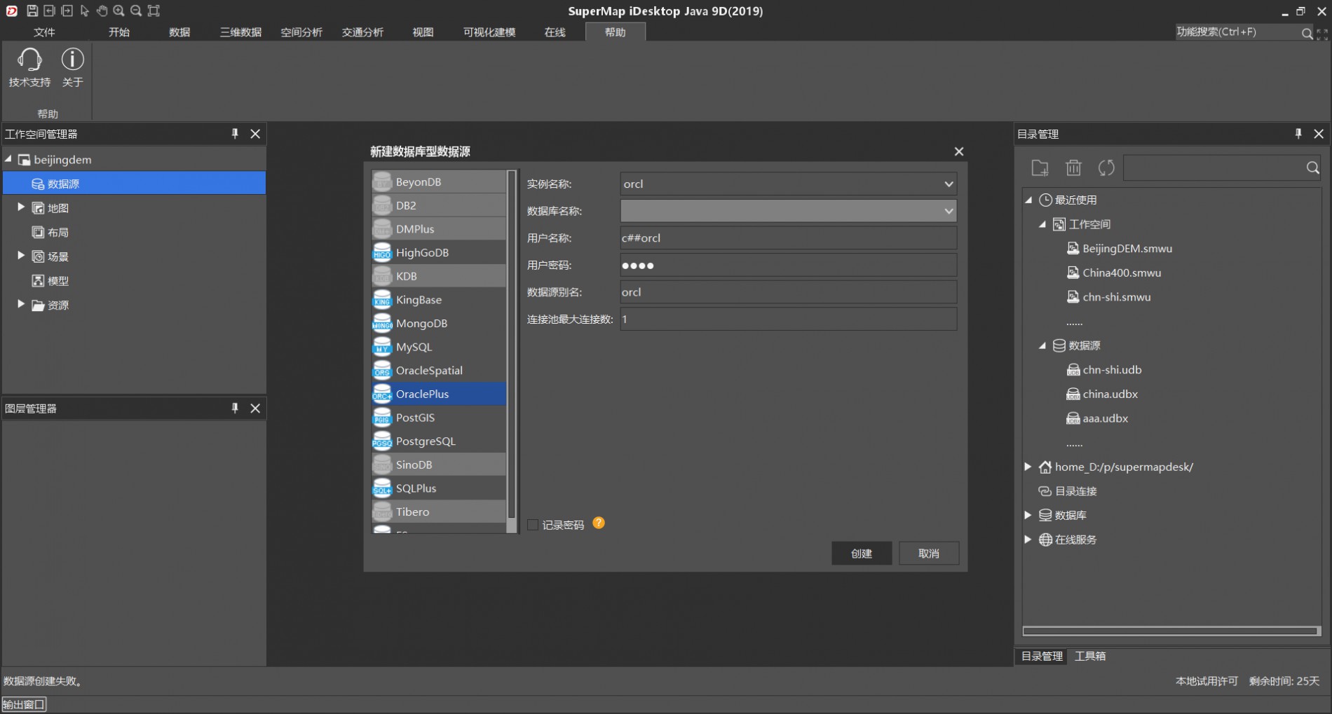Click the 创建 button
Screen dimensions: 1332x714
[x=862, y=553]
